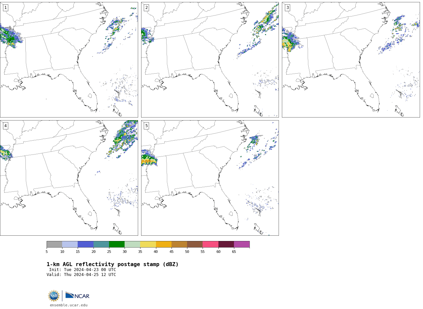Image resolution: width=423 pixels, height=309 pixels.
Task: Click the NSF logo
Action: 54,296
